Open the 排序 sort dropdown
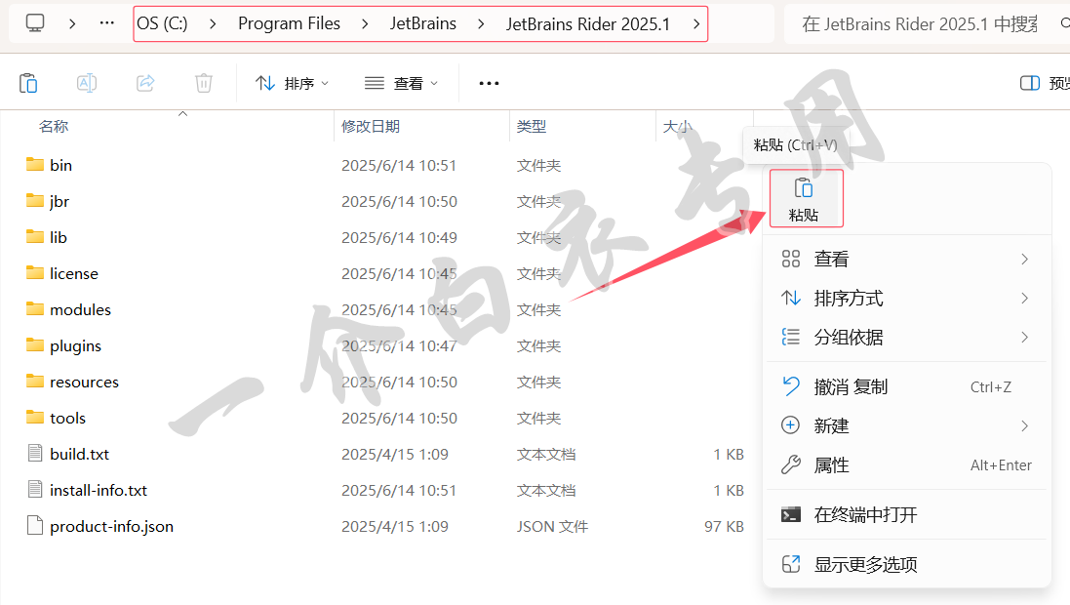This screenshot has width=1070, height=605. click(x=292, y=83)
